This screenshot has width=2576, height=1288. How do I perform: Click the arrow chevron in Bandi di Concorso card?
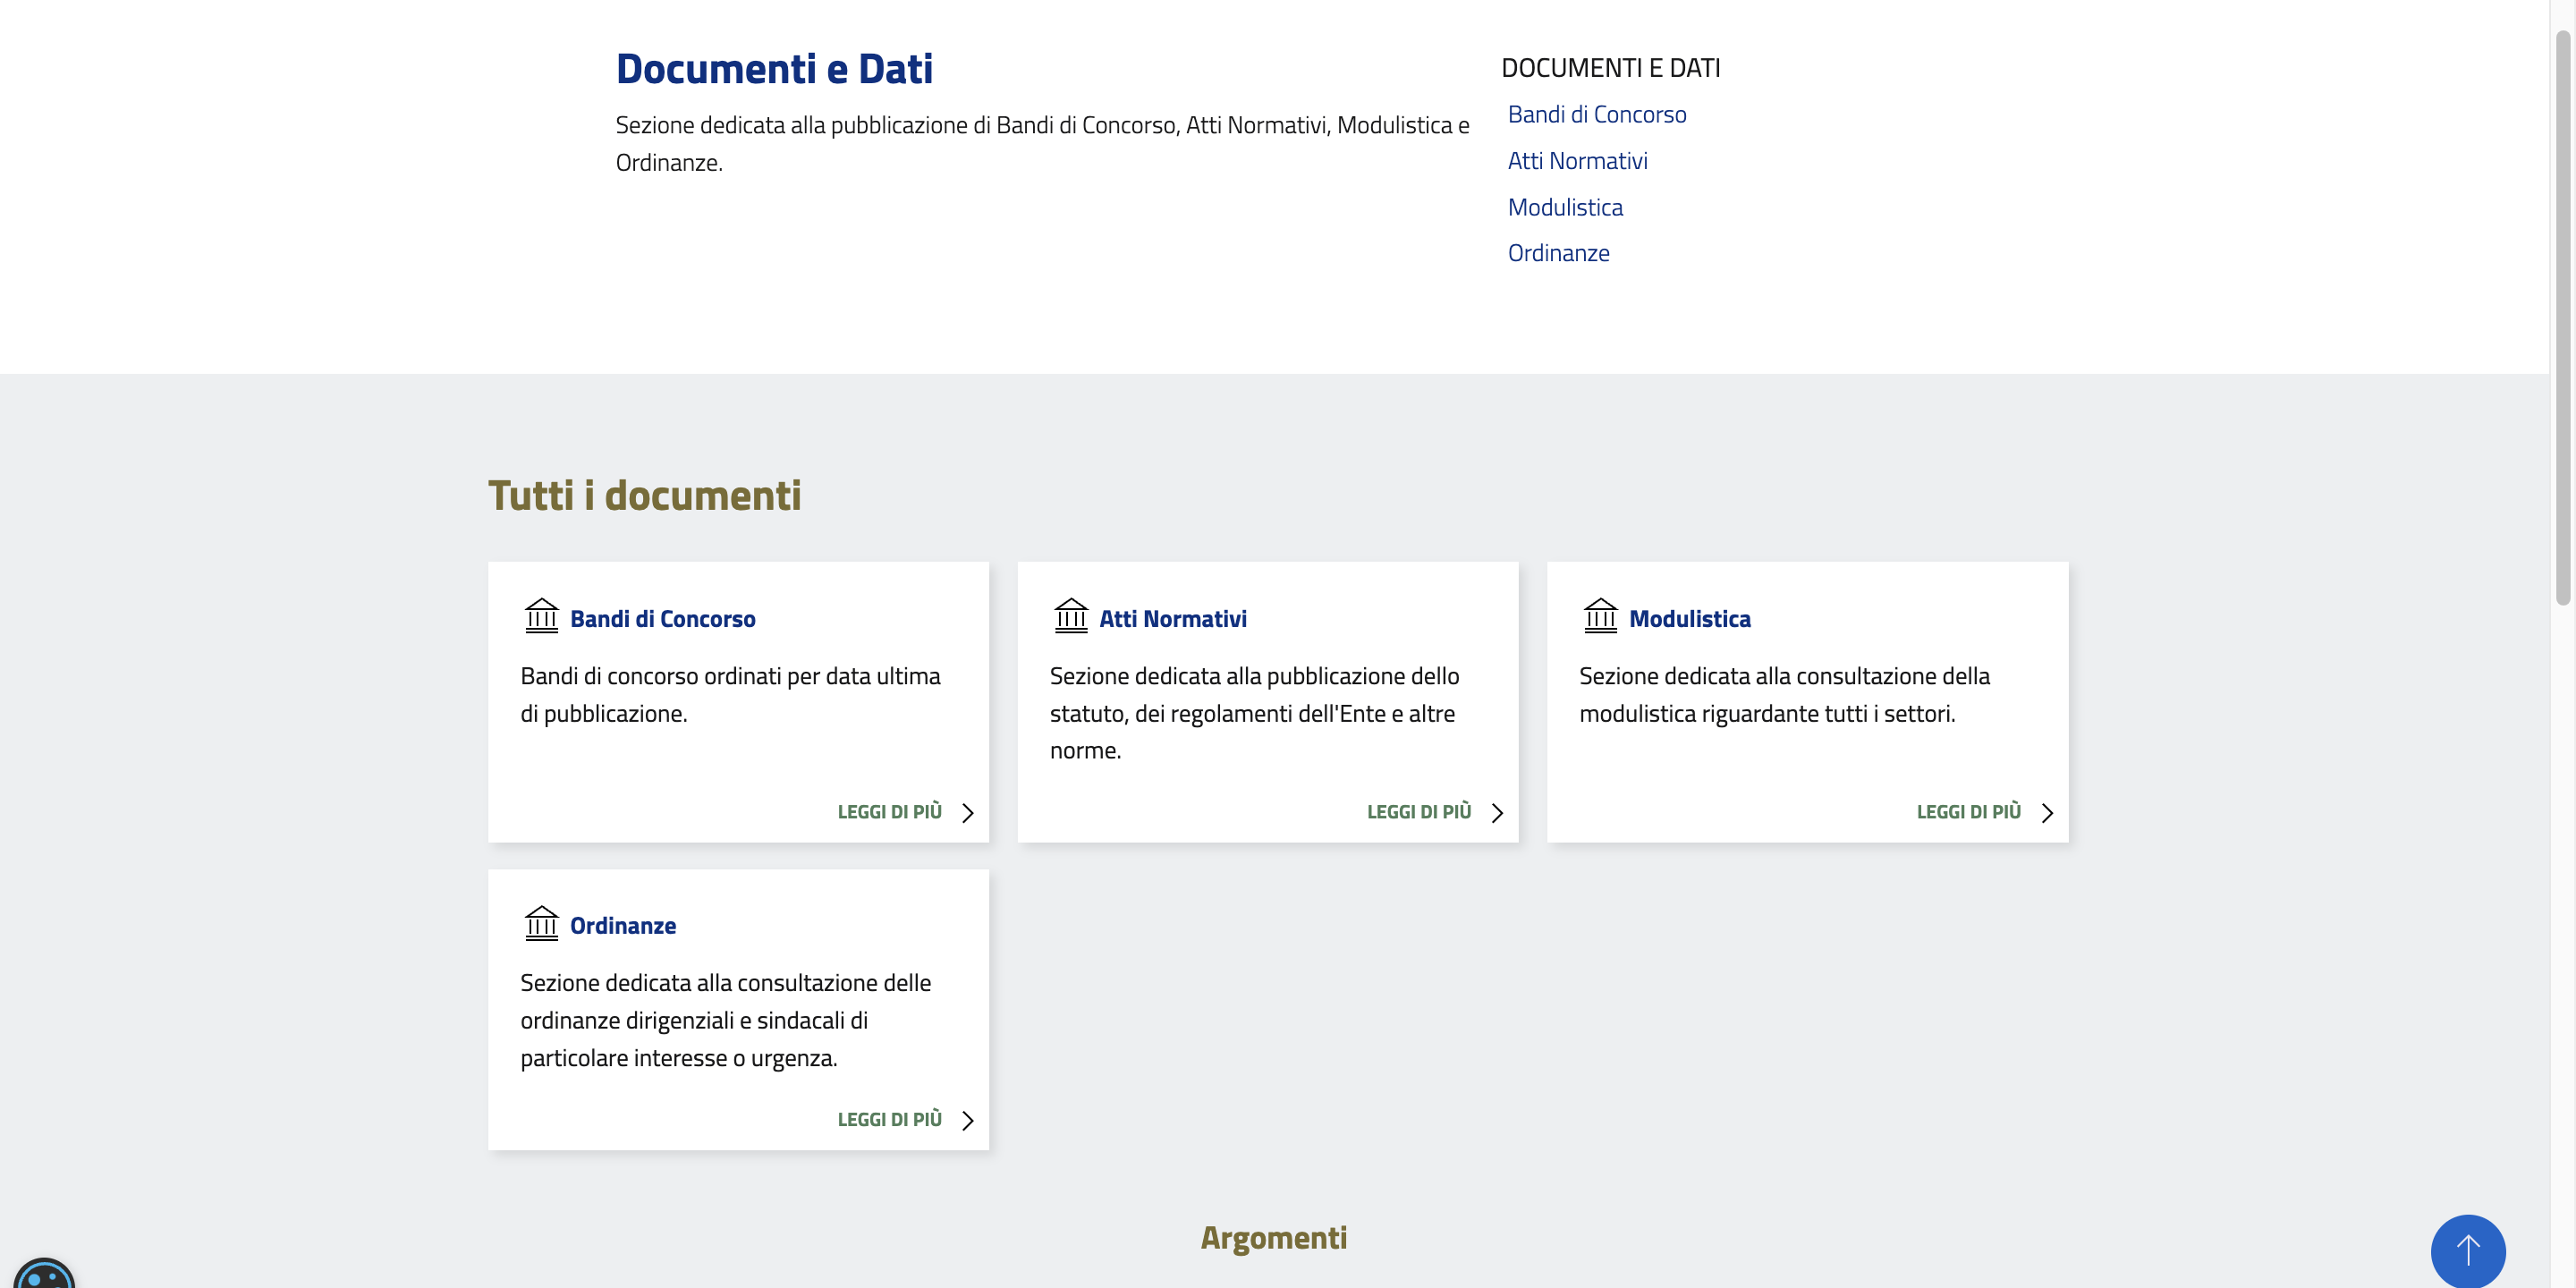pos(967,813)
